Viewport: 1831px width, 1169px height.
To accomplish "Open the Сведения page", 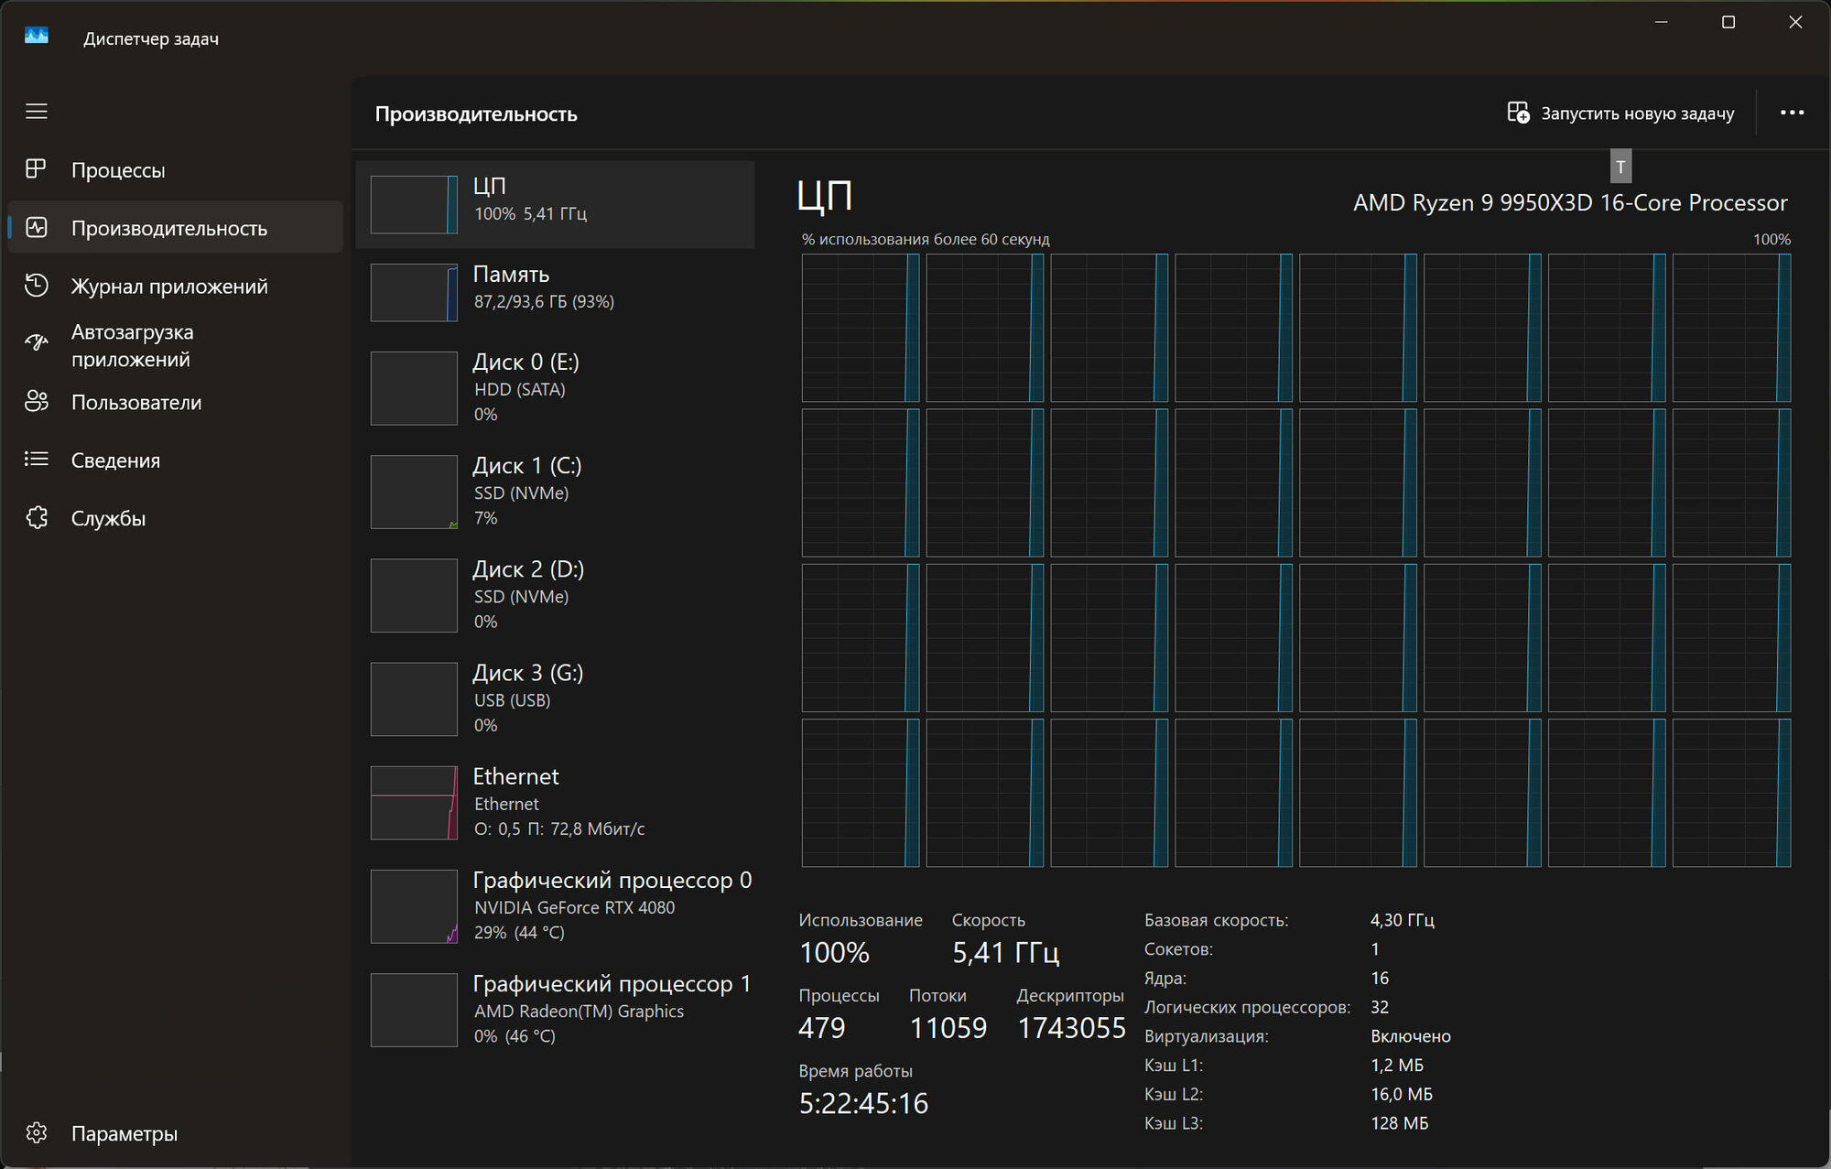I will click(x=175, y=460).
